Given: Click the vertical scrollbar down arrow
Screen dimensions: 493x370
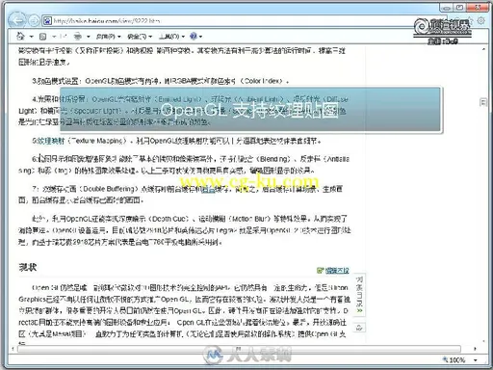Looking at the screenshot, I should pyautogui.click(x=483, y=341).
